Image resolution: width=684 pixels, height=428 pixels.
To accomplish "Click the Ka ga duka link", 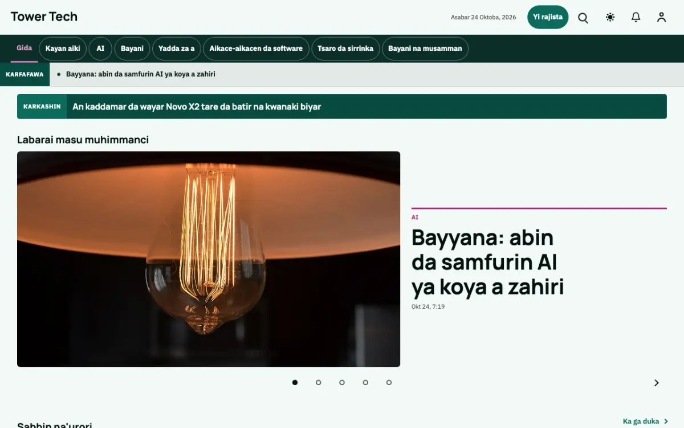I will [x=645, y=421].
